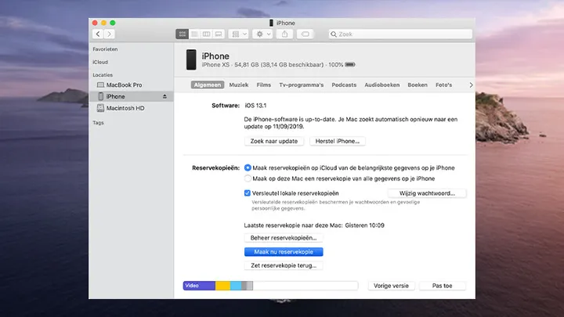Click the back navigation arrow

(x=98, y=34)
